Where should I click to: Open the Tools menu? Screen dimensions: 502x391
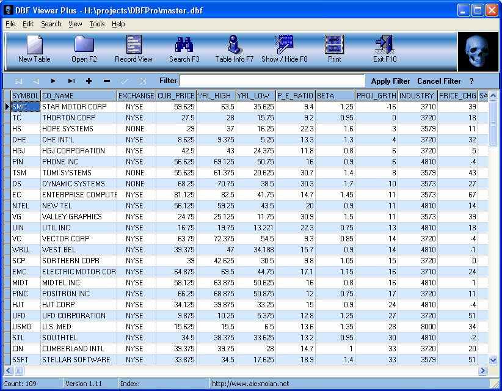(x=97, y=24)
